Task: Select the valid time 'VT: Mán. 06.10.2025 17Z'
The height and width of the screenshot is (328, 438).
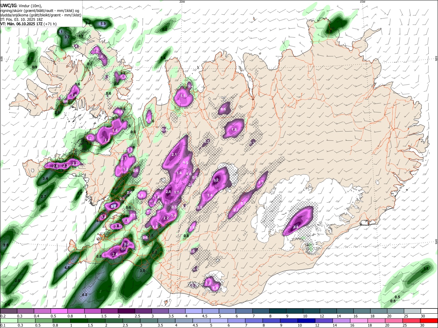Action: click(x=21, y=24)
